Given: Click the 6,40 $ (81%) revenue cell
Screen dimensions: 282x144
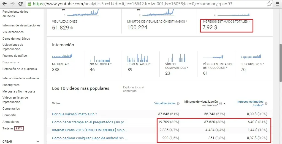Looking at the screenshot, I should click(x=257, y=122).
